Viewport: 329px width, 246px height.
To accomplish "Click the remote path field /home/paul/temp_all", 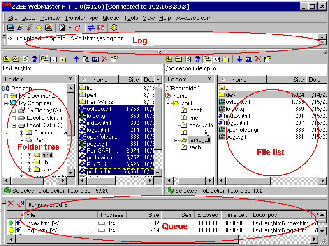I will click(246, 68).
